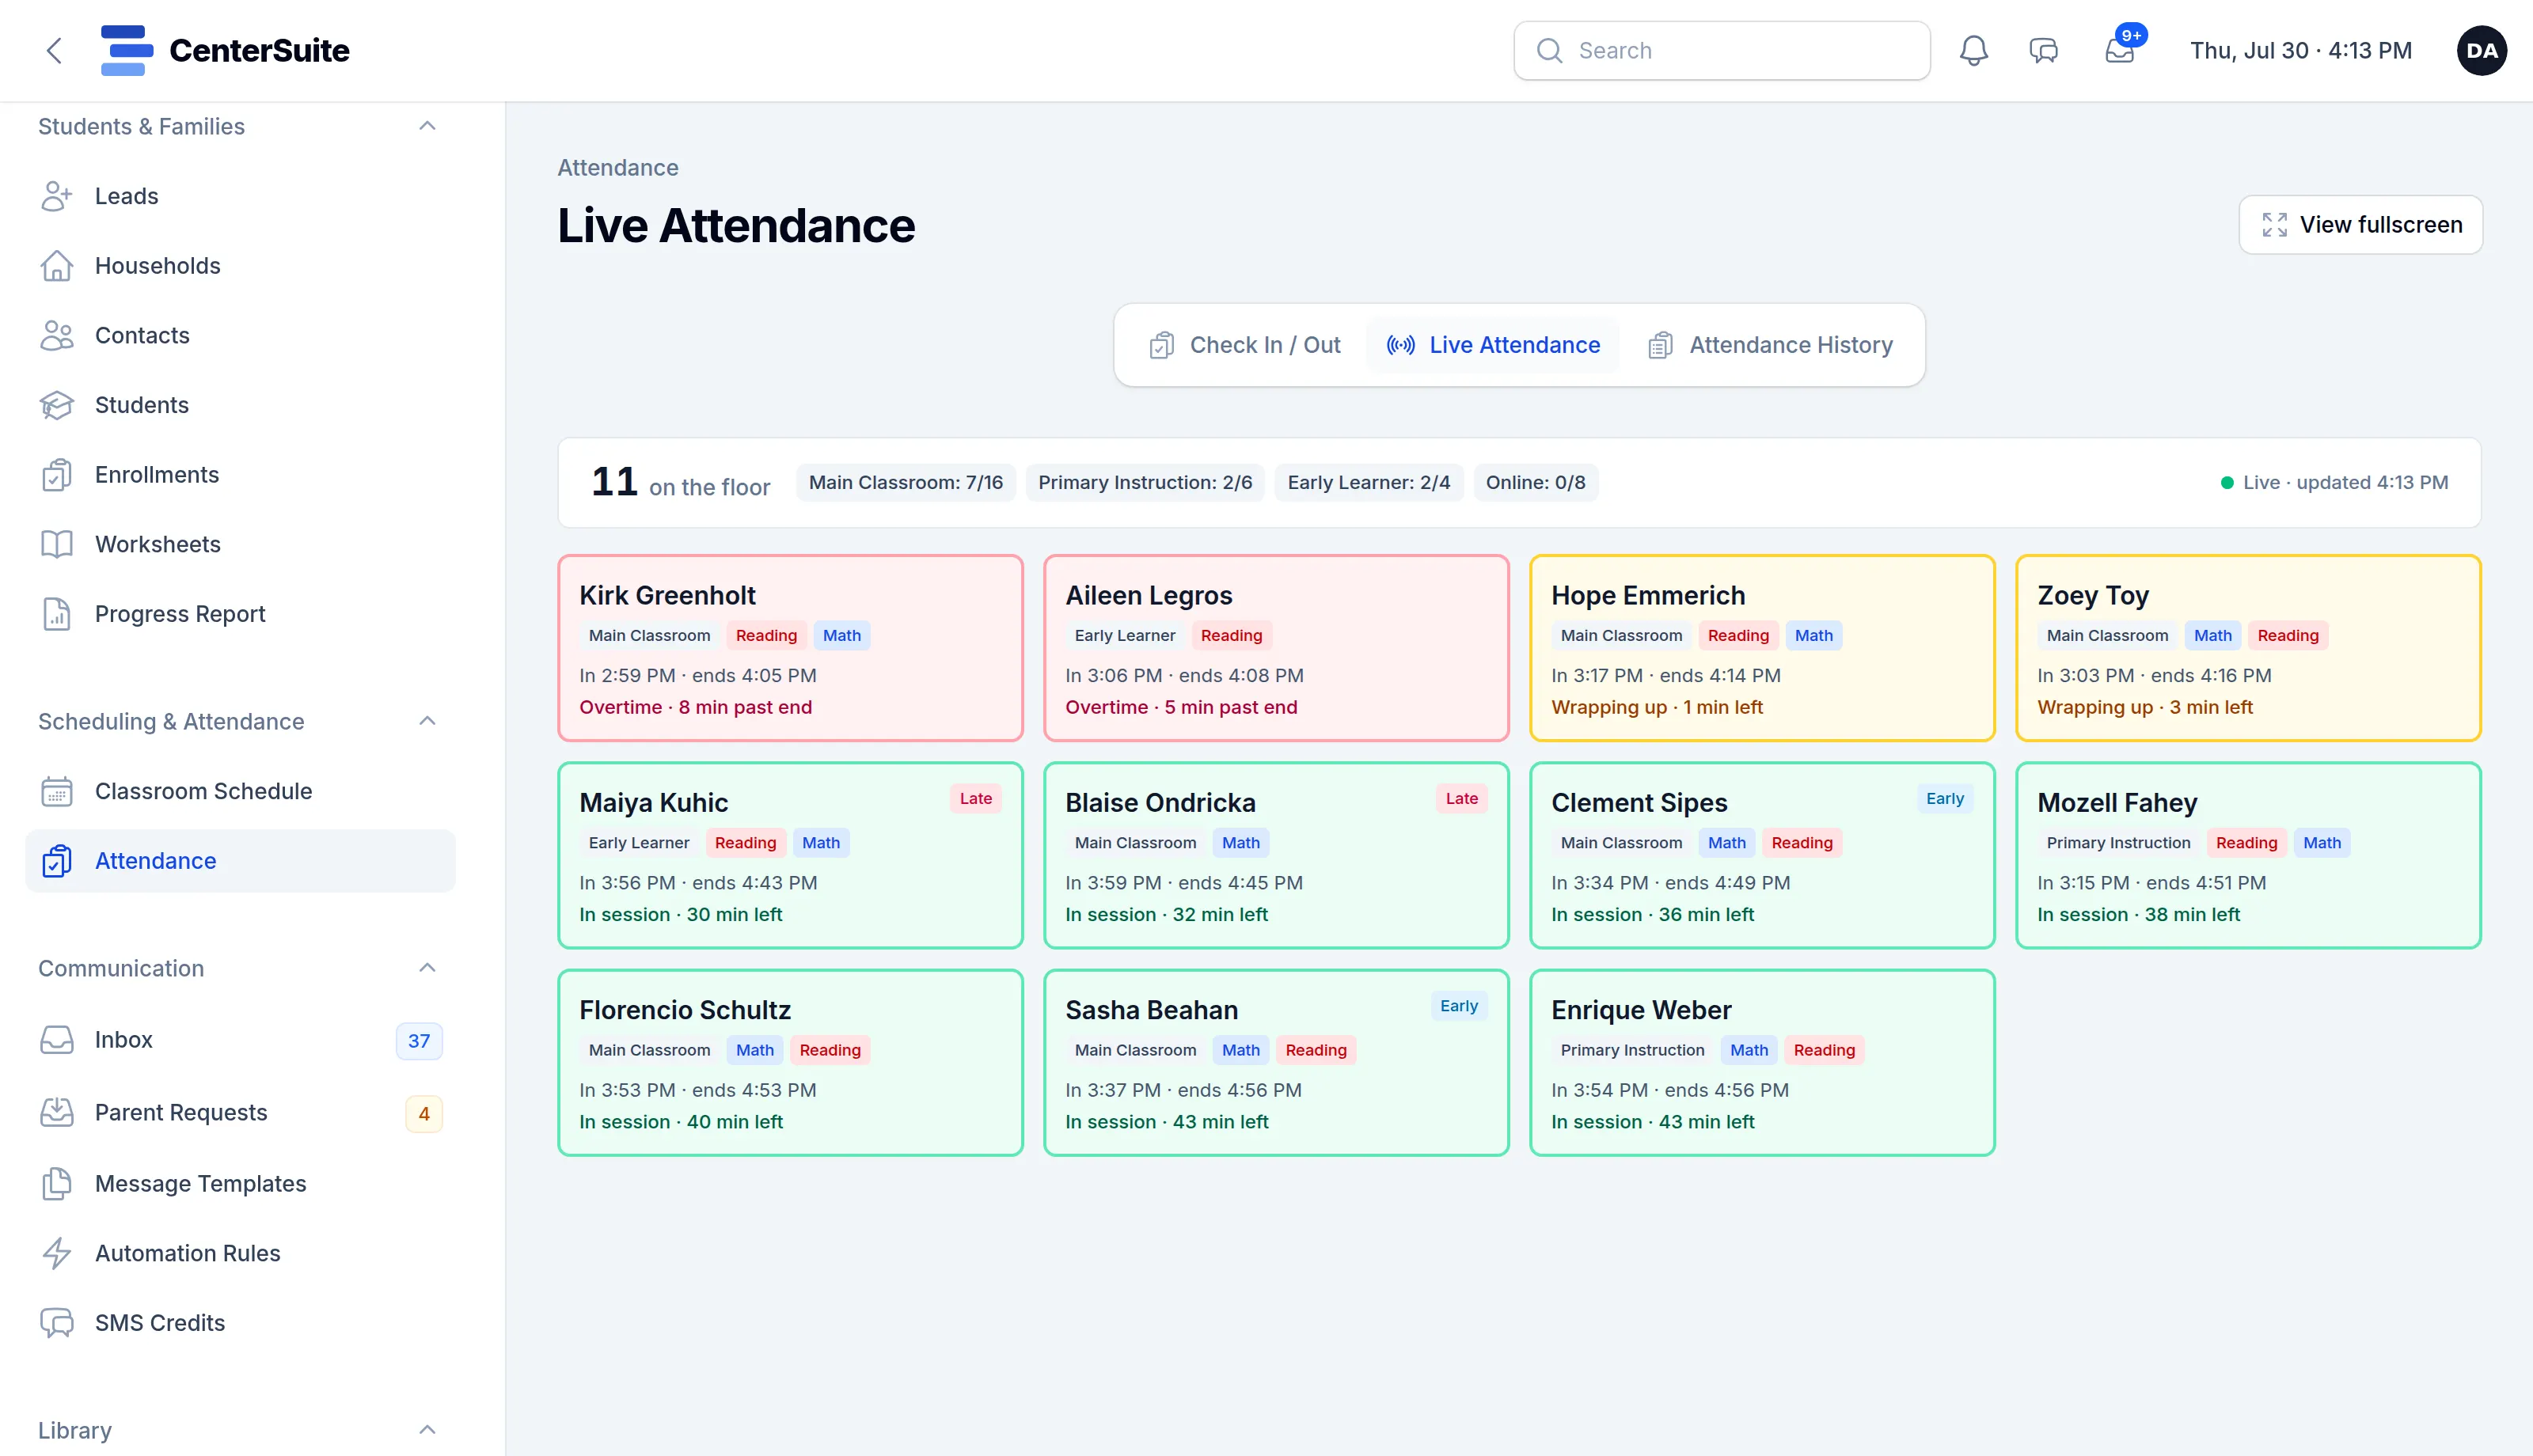Screen dimensions: 2533x1456
Task: Open the Attendance History tab
Action: (1771, 345)
